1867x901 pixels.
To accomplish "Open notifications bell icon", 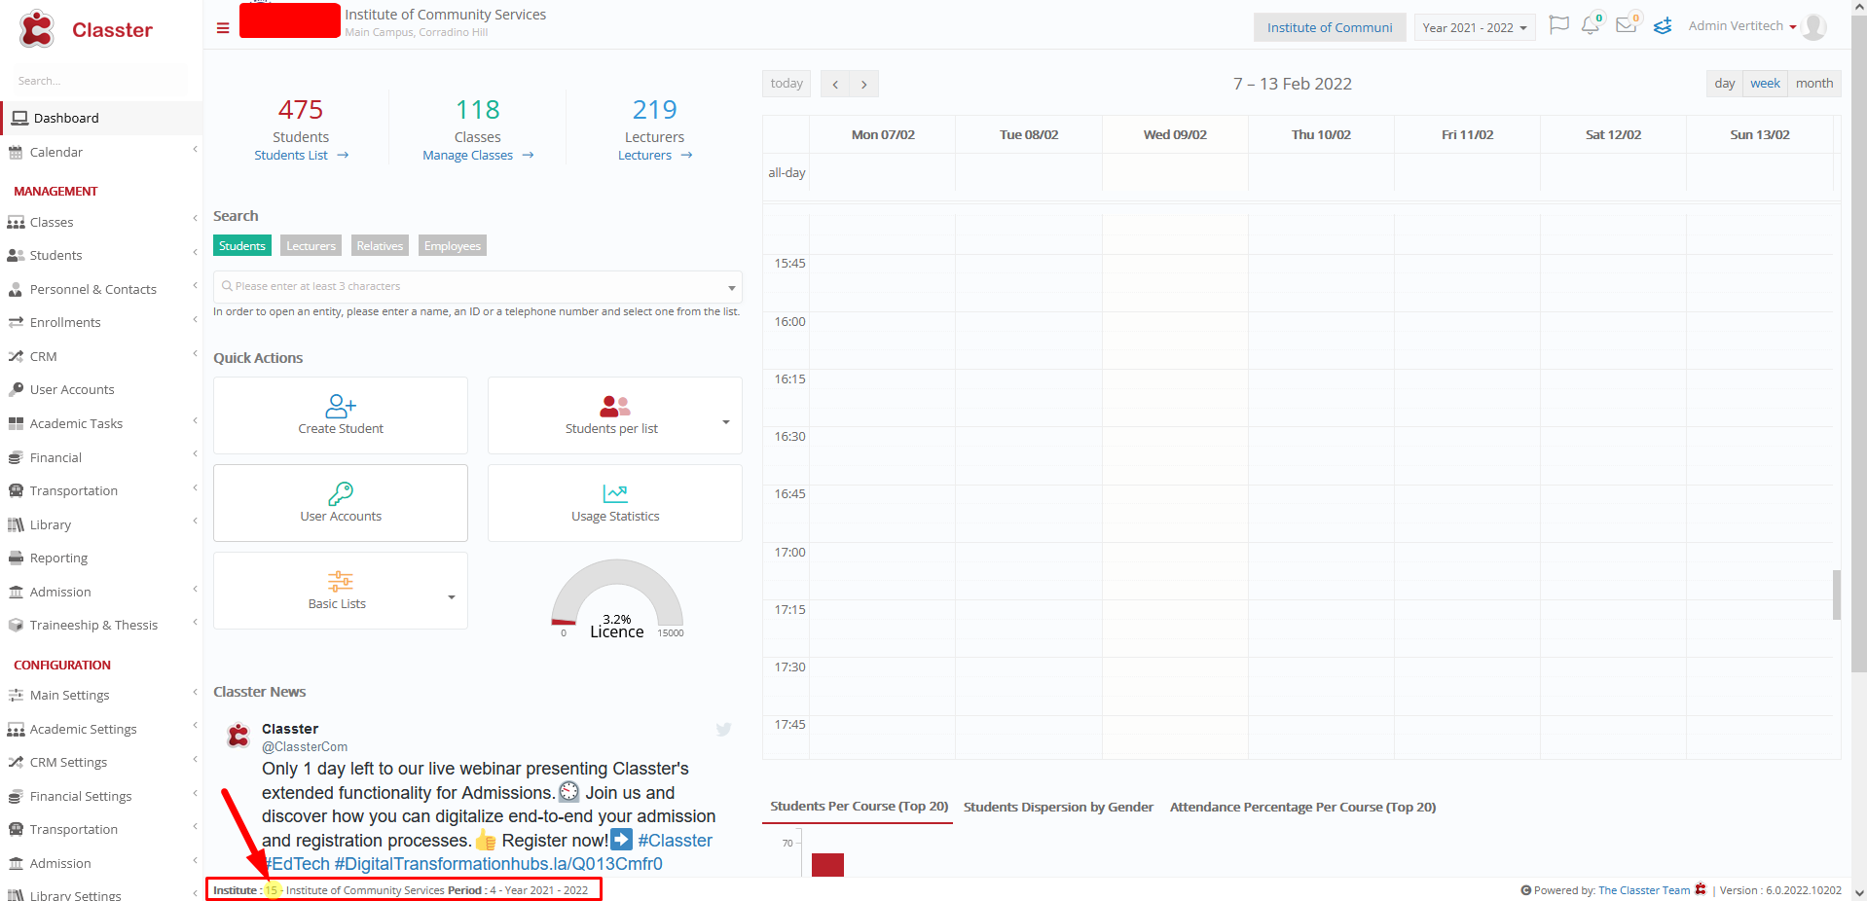I will coord(1591,25).
